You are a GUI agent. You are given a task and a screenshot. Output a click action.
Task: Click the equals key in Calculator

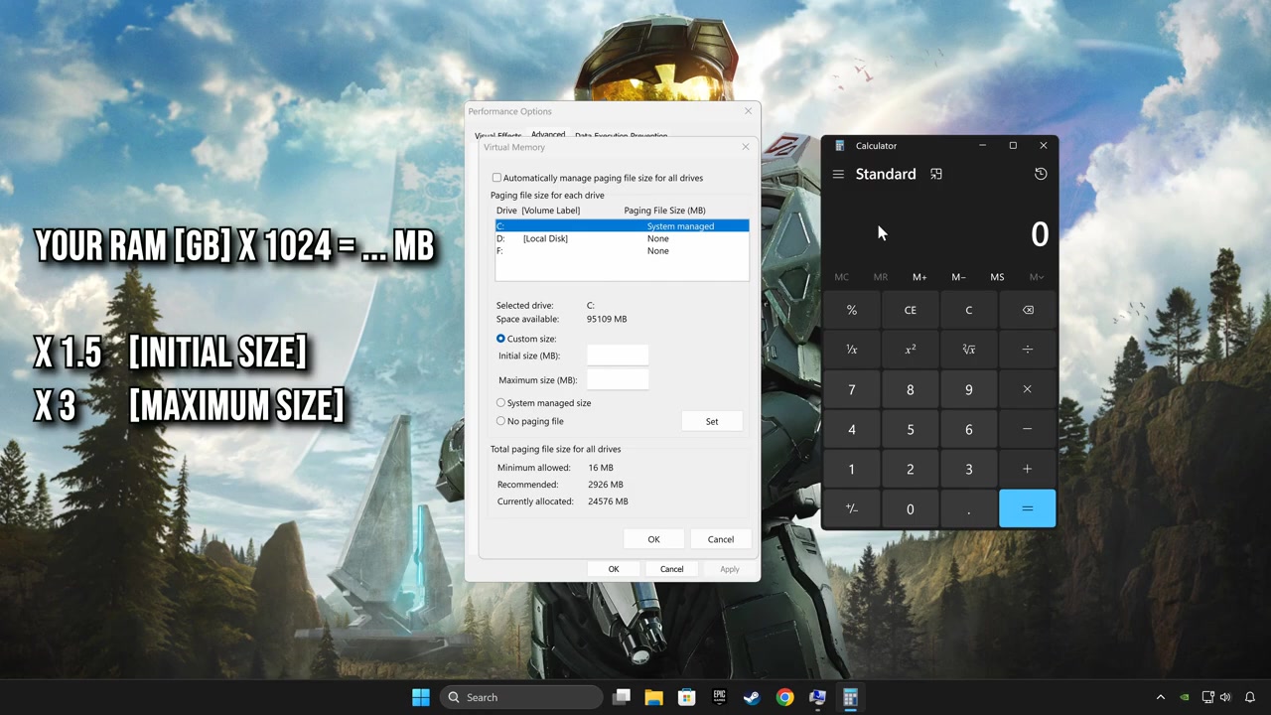pyautogui.click(x=1028, y=508)
